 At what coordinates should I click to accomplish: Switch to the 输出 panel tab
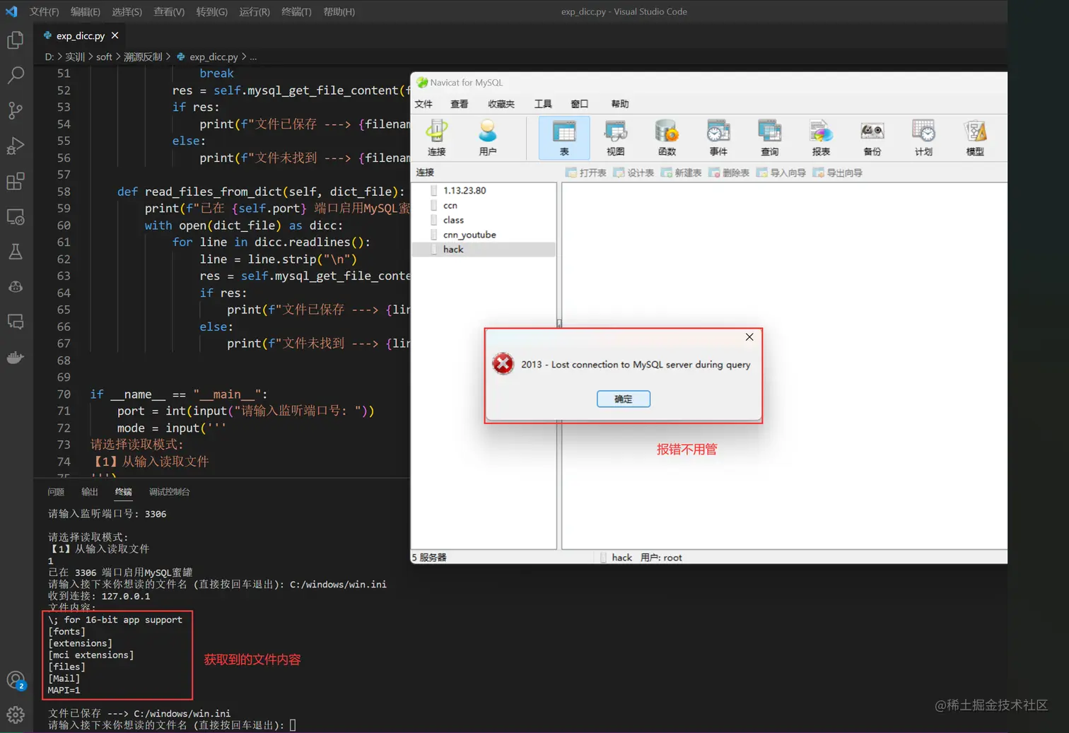[90, 492]
